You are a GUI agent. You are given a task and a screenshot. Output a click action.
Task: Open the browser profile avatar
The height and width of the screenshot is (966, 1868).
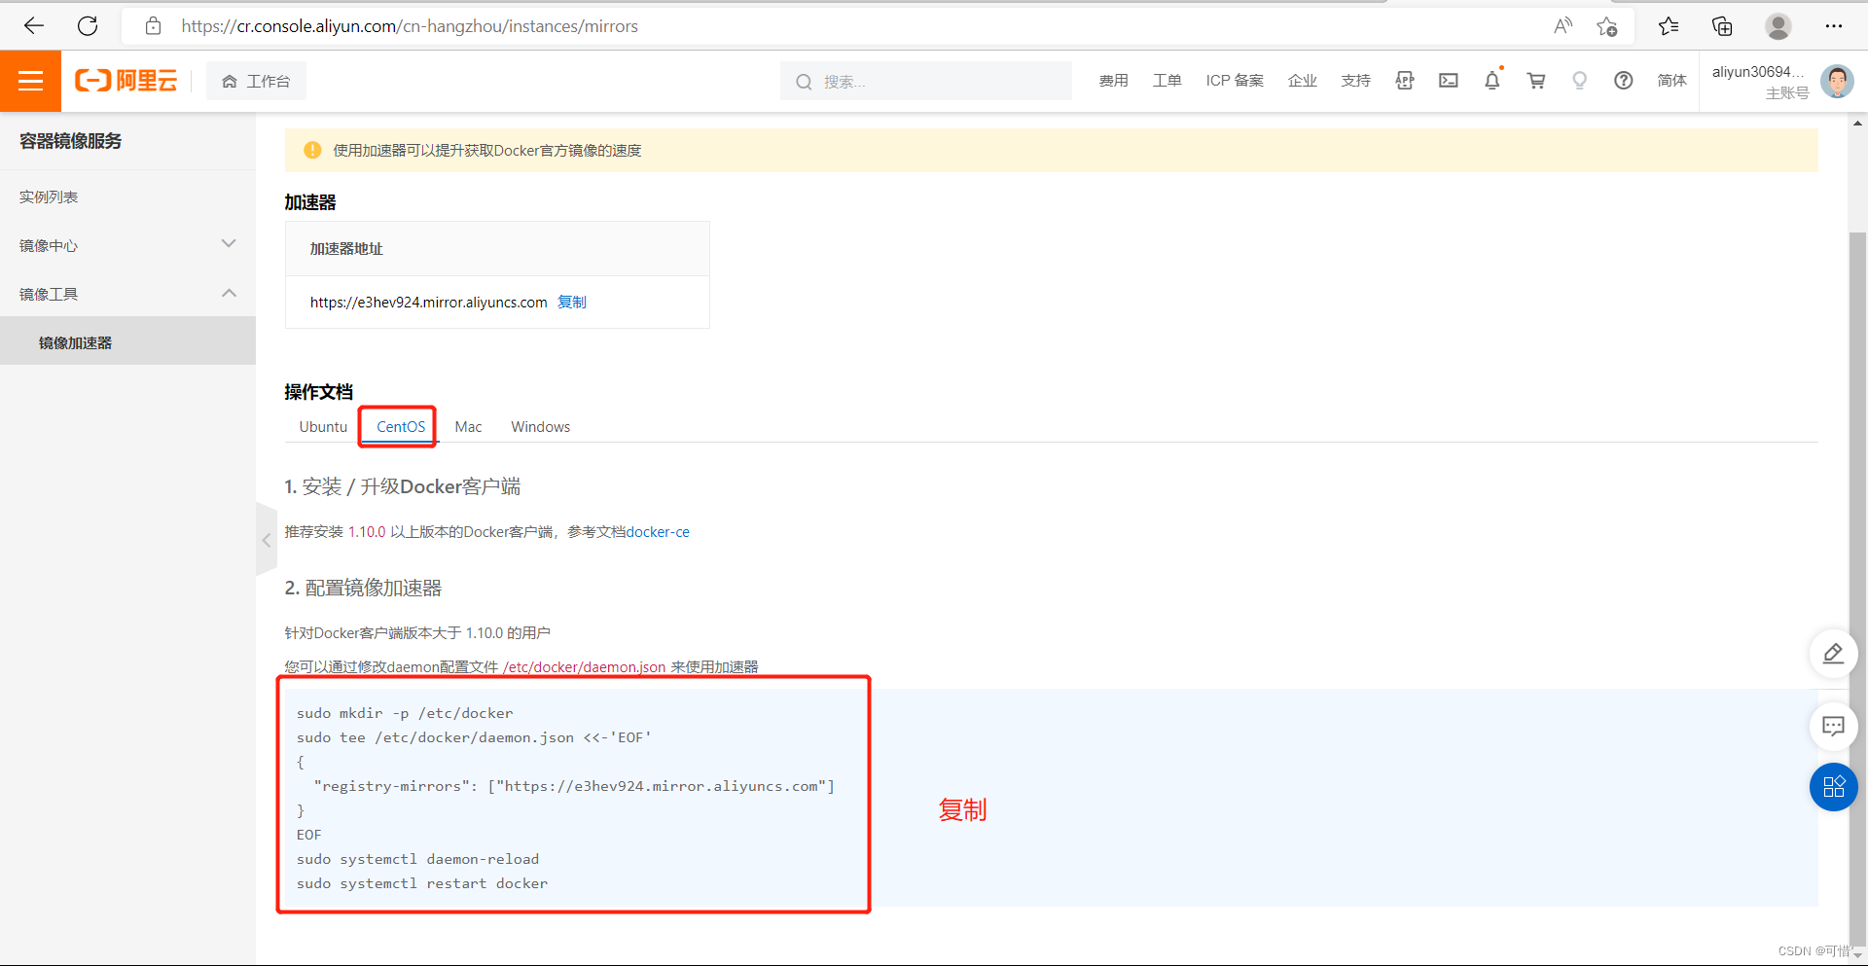pos(1778,26)
